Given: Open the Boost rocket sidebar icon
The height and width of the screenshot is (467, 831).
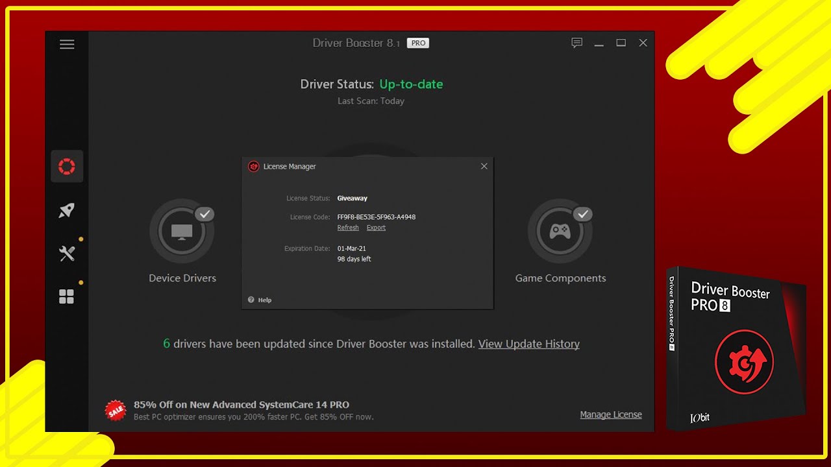Looking at the screenshot, I should (x=67, y=210).
